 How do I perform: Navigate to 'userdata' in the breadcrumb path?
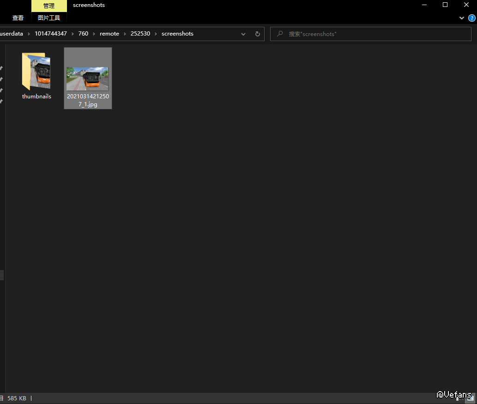pos(12,34)
